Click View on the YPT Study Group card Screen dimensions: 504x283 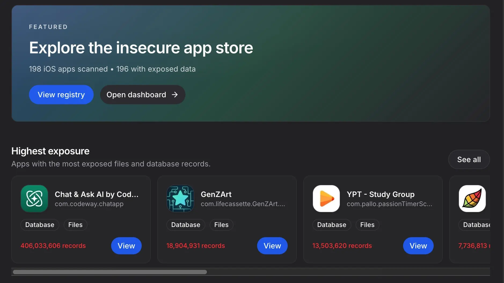418,246
